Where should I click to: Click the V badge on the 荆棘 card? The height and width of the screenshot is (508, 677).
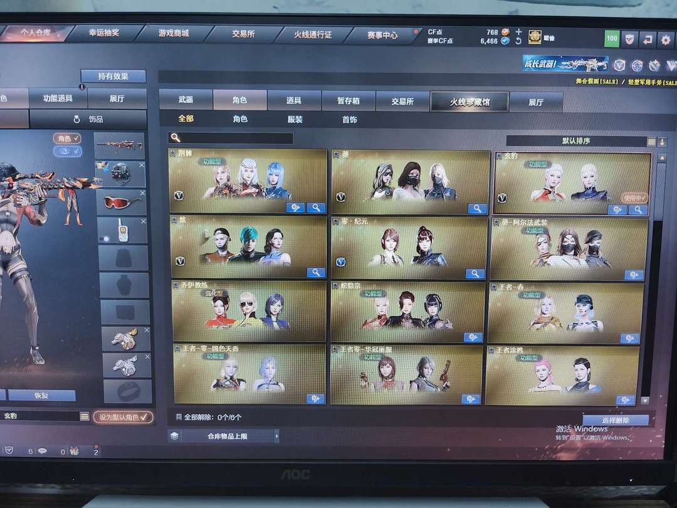pos(179,196)
